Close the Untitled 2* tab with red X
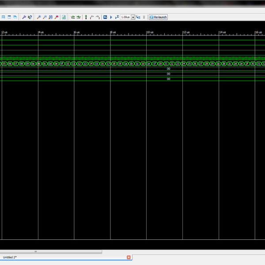The image size is (265, 265). tap(129, 257)
